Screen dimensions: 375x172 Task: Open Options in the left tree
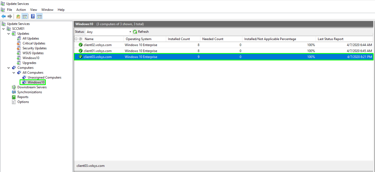click(23, 102)
